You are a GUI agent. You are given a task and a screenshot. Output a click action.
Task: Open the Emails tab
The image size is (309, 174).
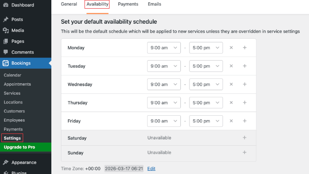pos(154,4)
